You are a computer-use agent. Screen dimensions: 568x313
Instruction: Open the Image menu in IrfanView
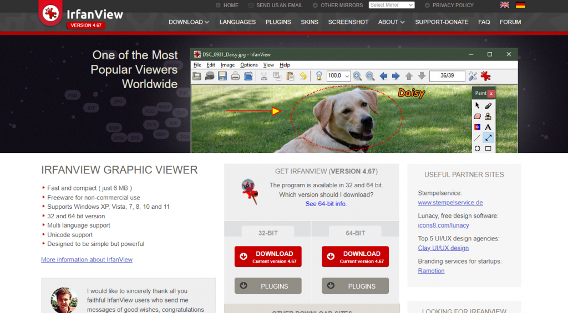[x=227, y=65]
